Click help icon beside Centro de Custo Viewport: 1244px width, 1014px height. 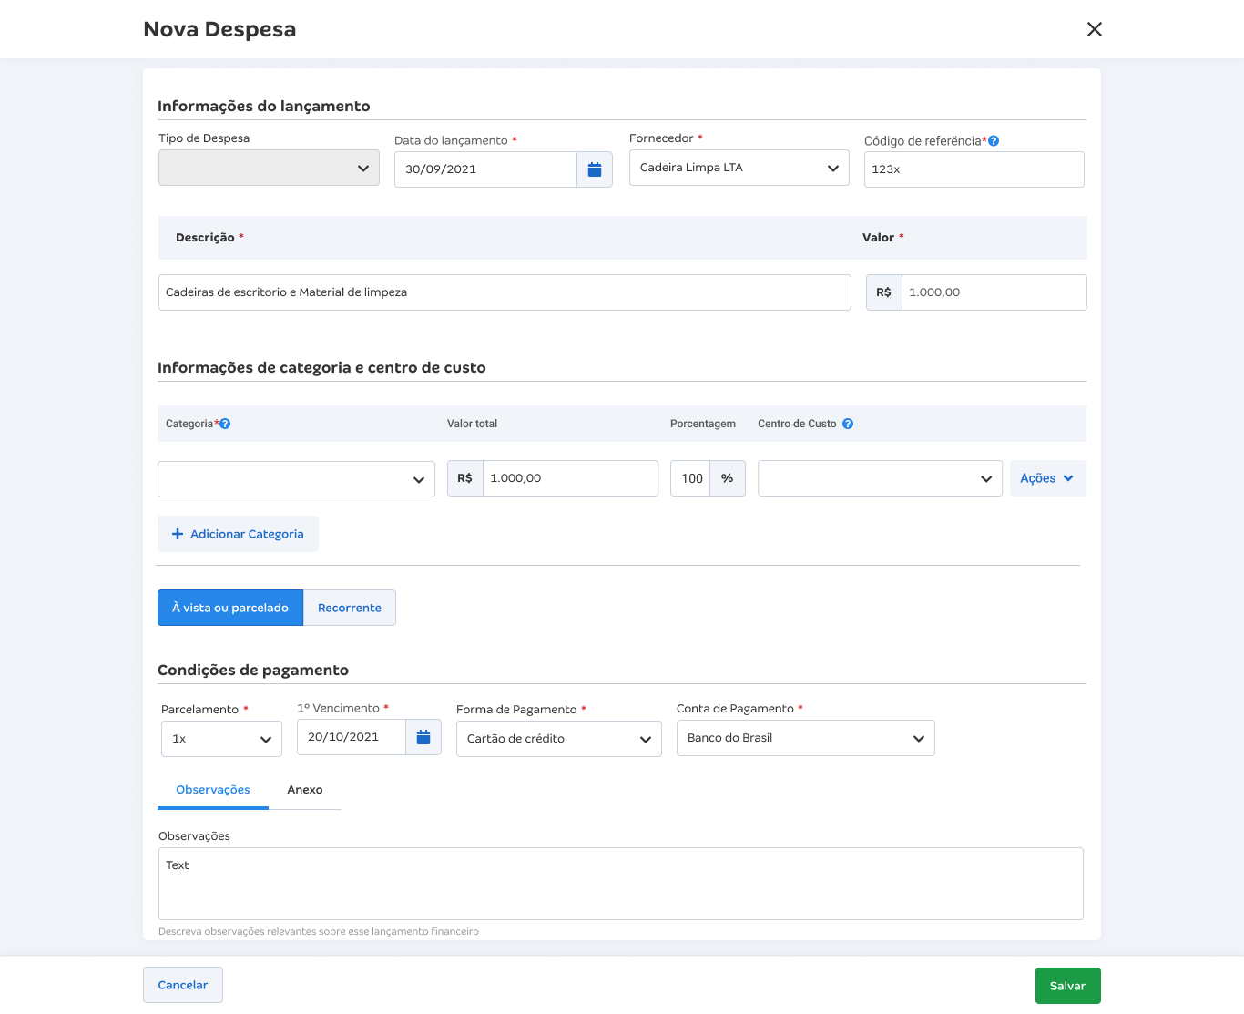[848, 424]
